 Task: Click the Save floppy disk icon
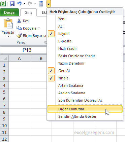point(12,4)
